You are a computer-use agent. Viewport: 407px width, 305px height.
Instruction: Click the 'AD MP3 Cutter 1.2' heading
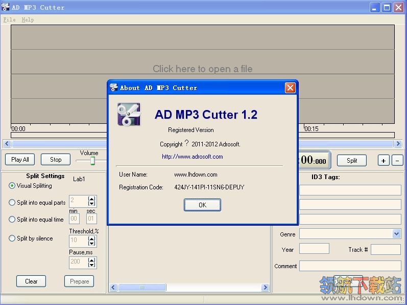click(206, 115)
